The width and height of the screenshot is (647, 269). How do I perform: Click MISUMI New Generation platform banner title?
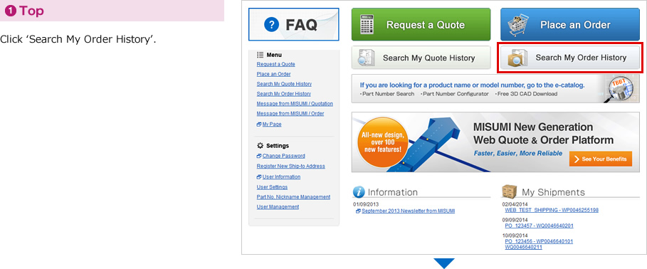point(543,133)
